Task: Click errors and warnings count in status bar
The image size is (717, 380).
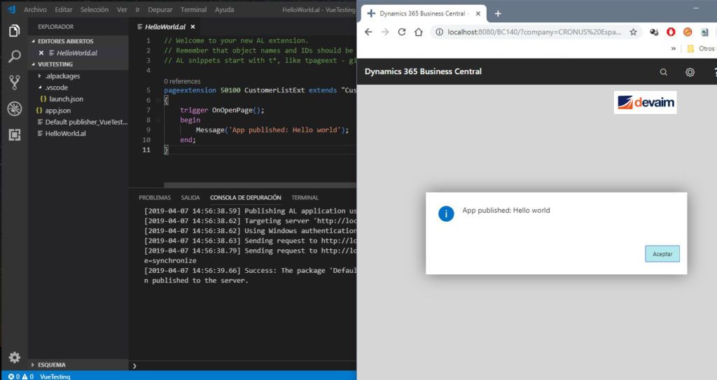Action: 21,377
